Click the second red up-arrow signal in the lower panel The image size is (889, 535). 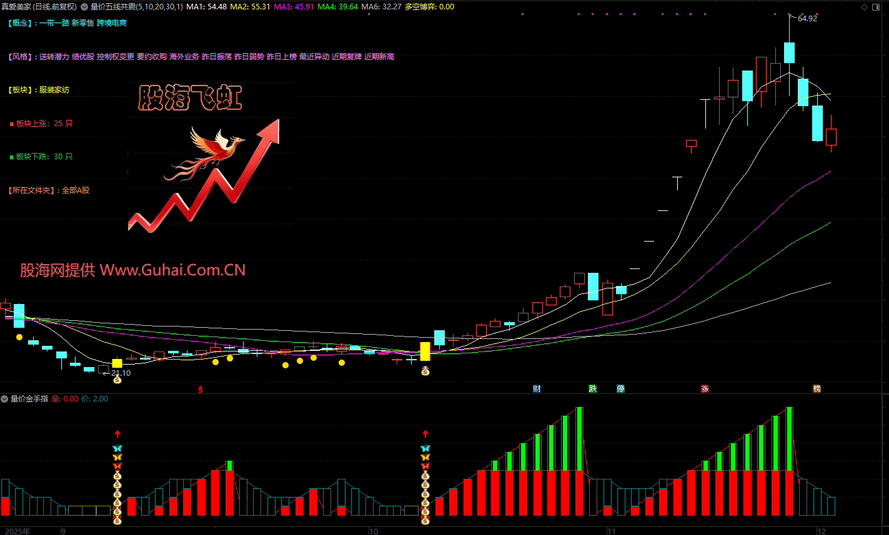[x=425, y=433]
